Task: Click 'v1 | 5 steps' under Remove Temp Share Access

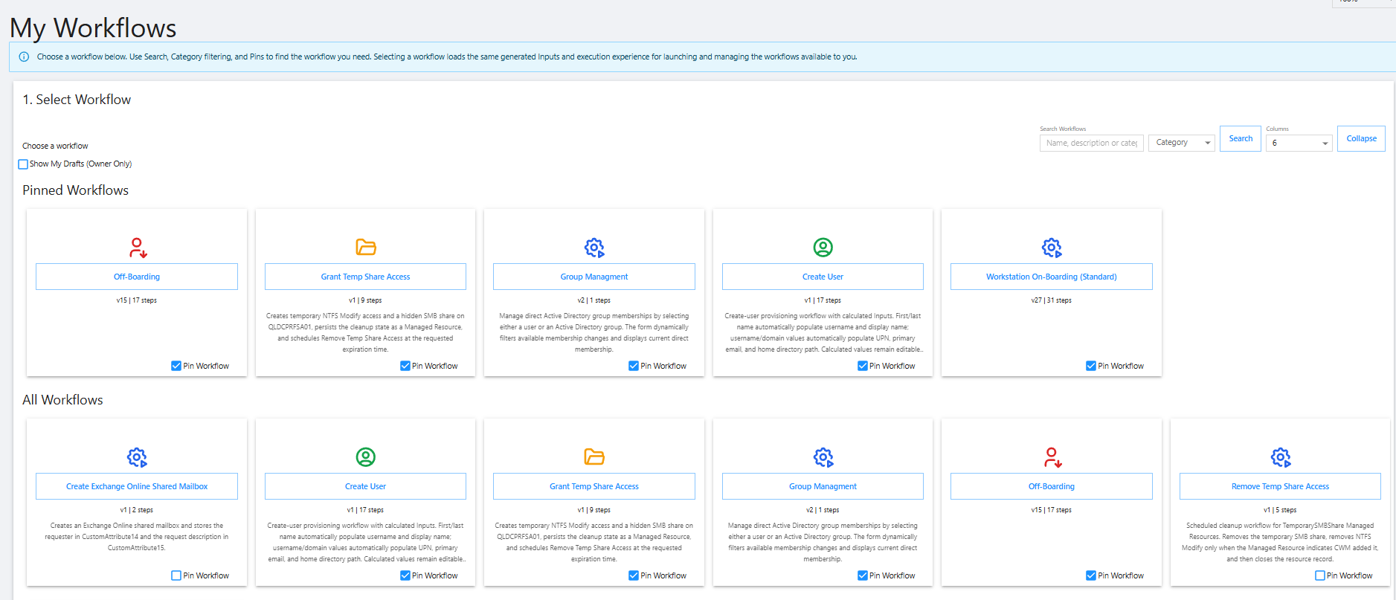Action: click(x=1280, y=510)
